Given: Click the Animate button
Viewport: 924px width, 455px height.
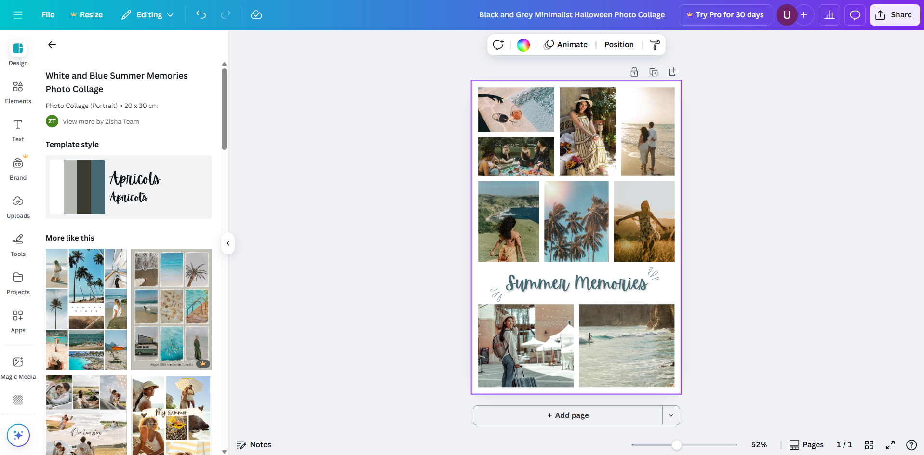Looking at the screenshot, I should click(x=566, y=45).
